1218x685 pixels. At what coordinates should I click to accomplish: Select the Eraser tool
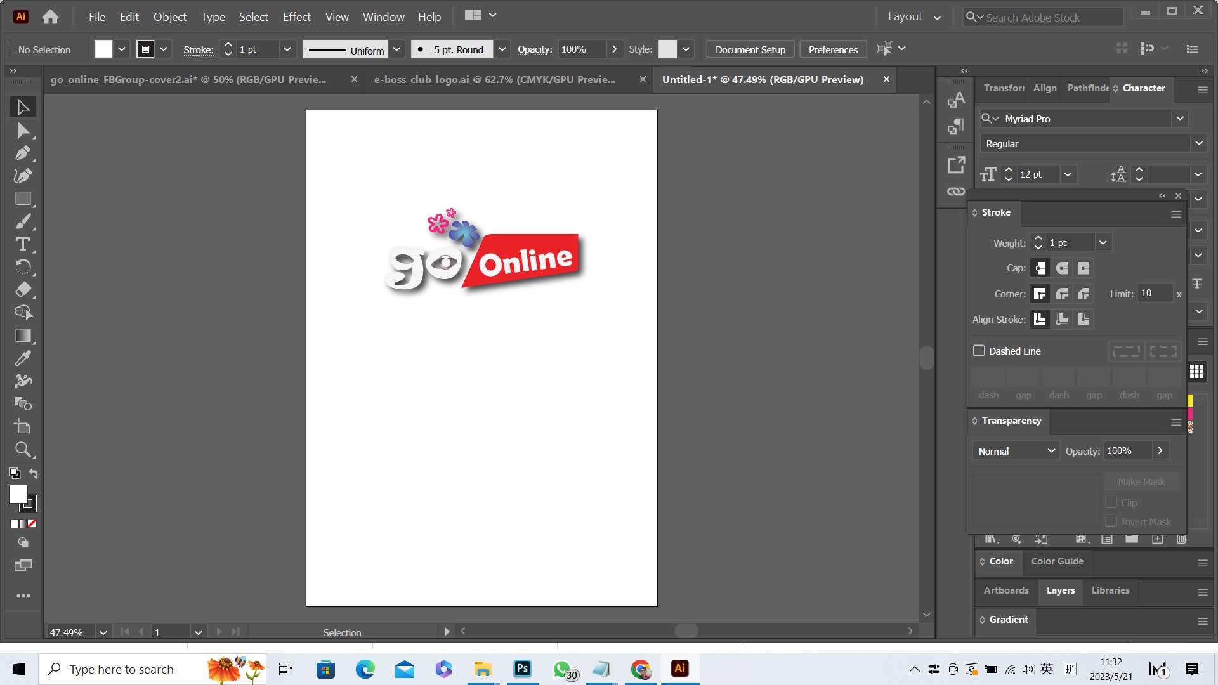[23, 290]
